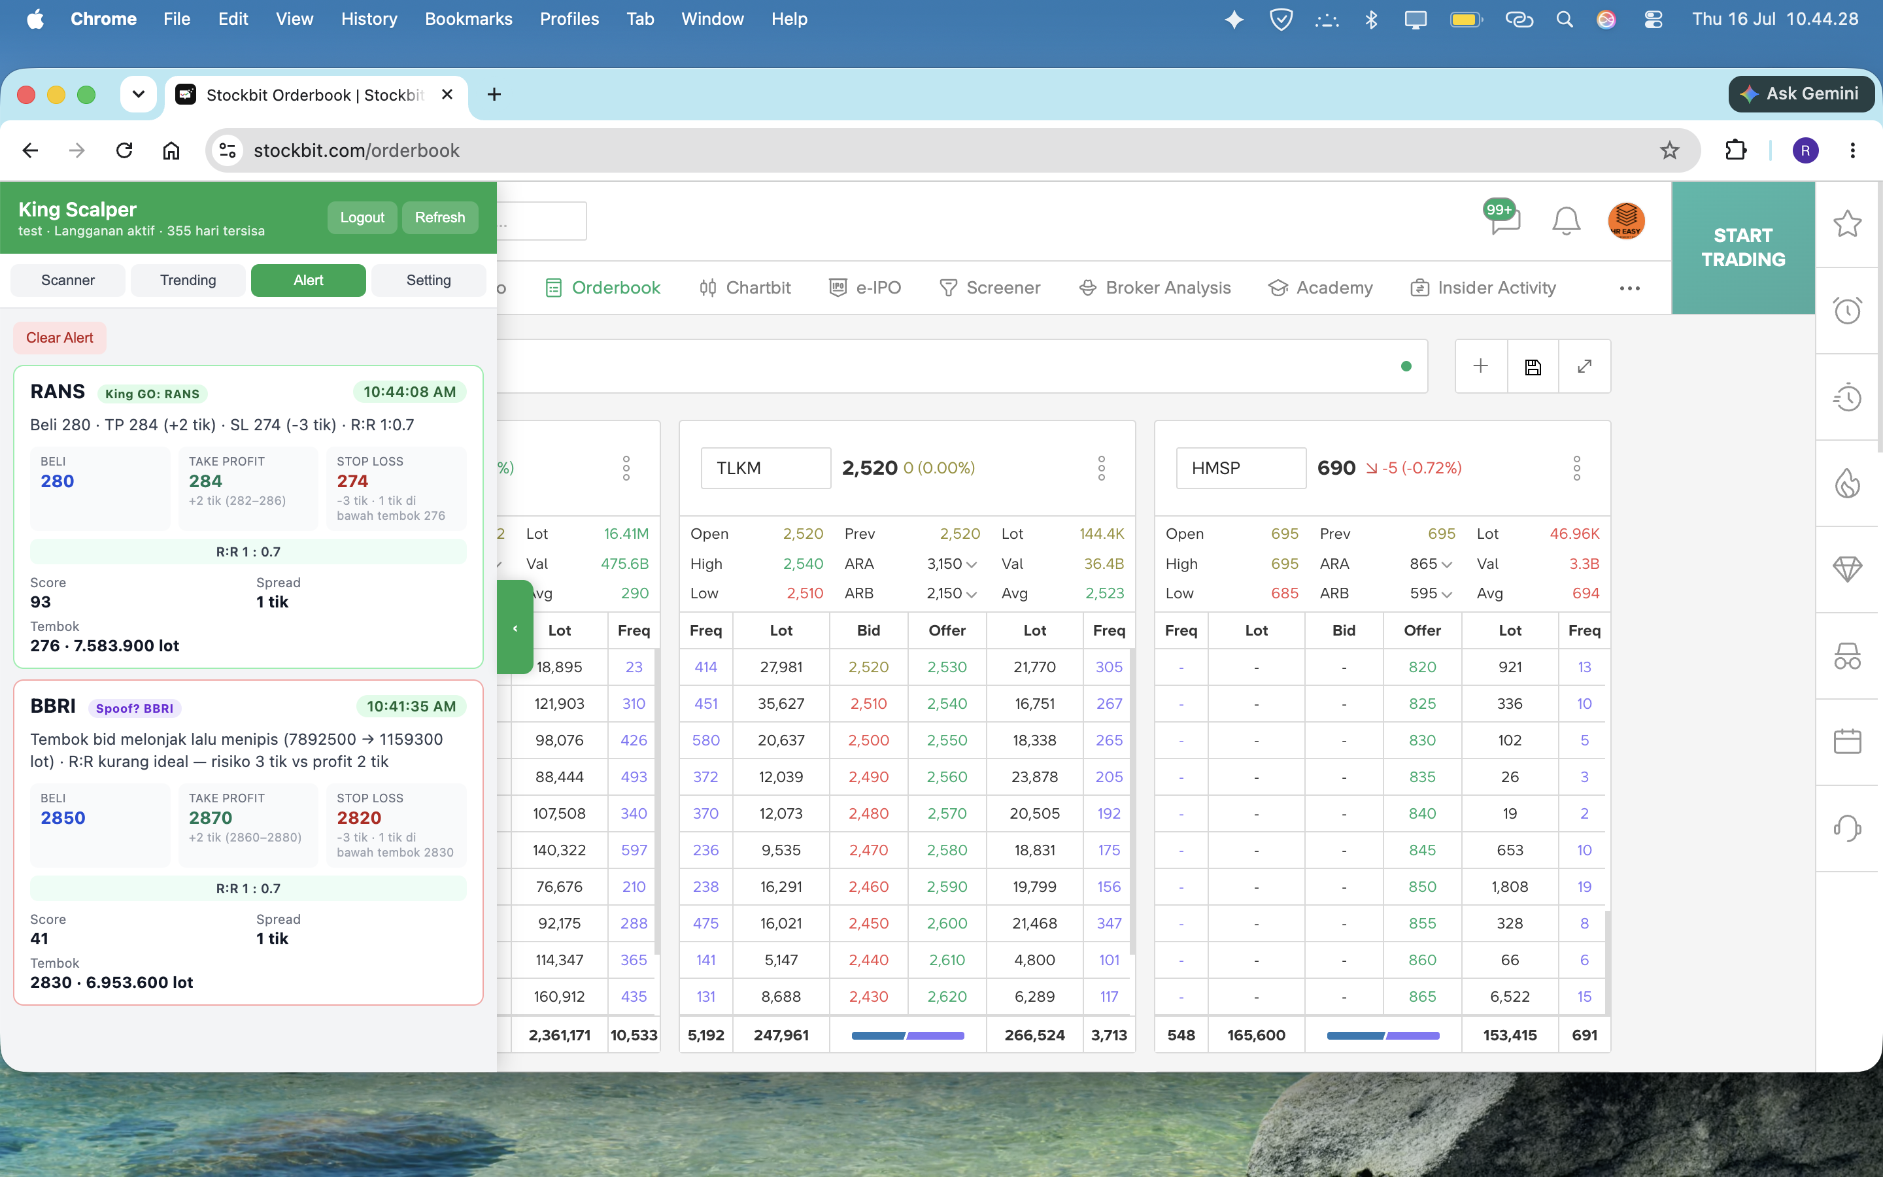Bookmark this page with the star icon
1883x1177 pixels.
tap(1669, 150)
